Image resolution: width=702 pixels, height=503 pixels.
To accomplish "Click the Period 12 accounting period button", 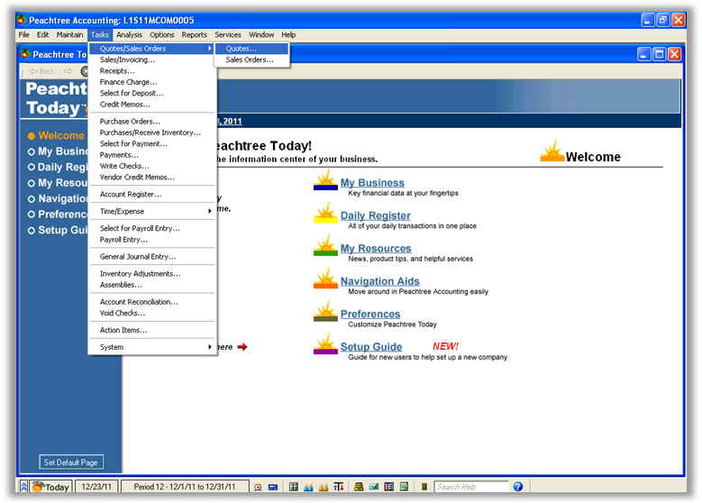I will [185, 487].
